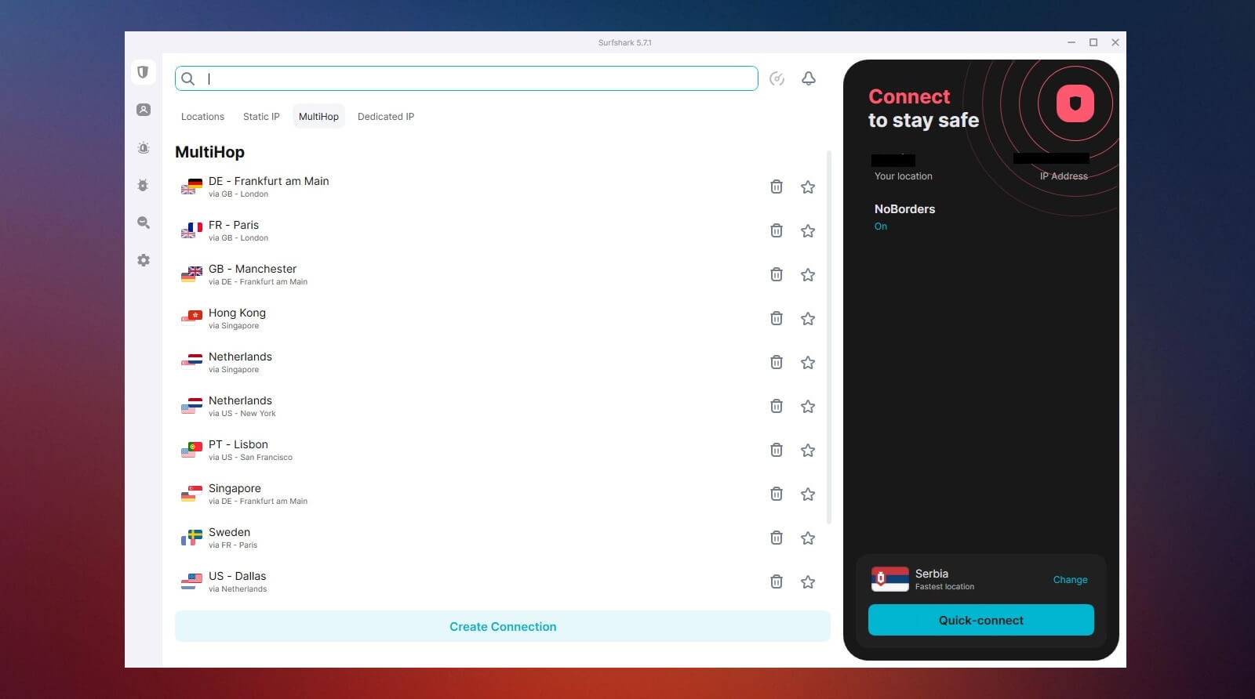Open the Alert siren icon in sidebar
The image size is (1255, 699).
143,147
